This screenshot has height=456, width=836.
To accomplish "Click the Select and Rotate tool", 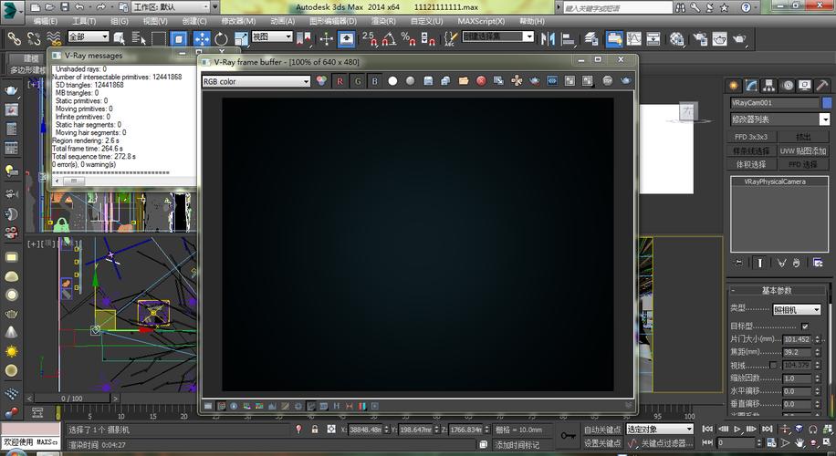I will pos(221,38).
